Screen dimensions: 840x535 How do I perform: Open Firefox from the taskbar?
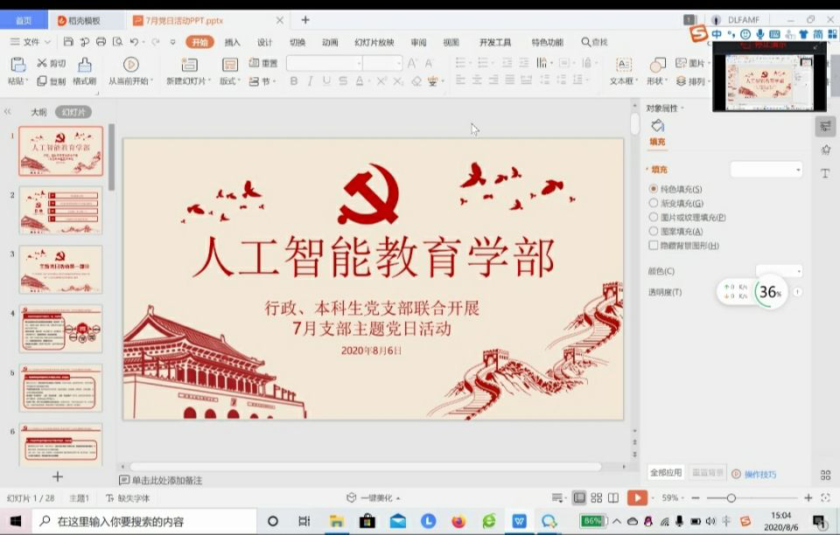(458, 521)
